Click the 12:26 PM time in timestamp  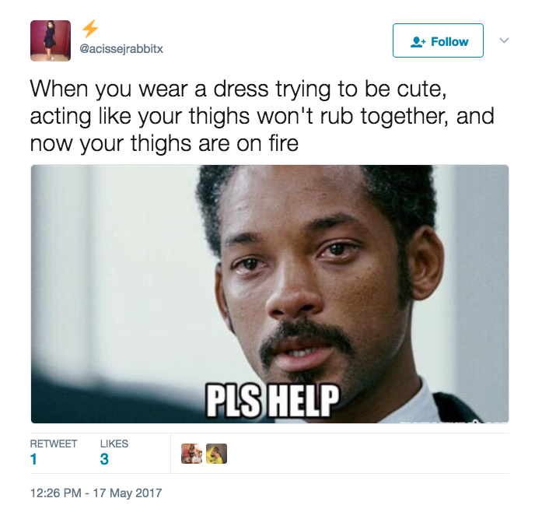[56, 493]
